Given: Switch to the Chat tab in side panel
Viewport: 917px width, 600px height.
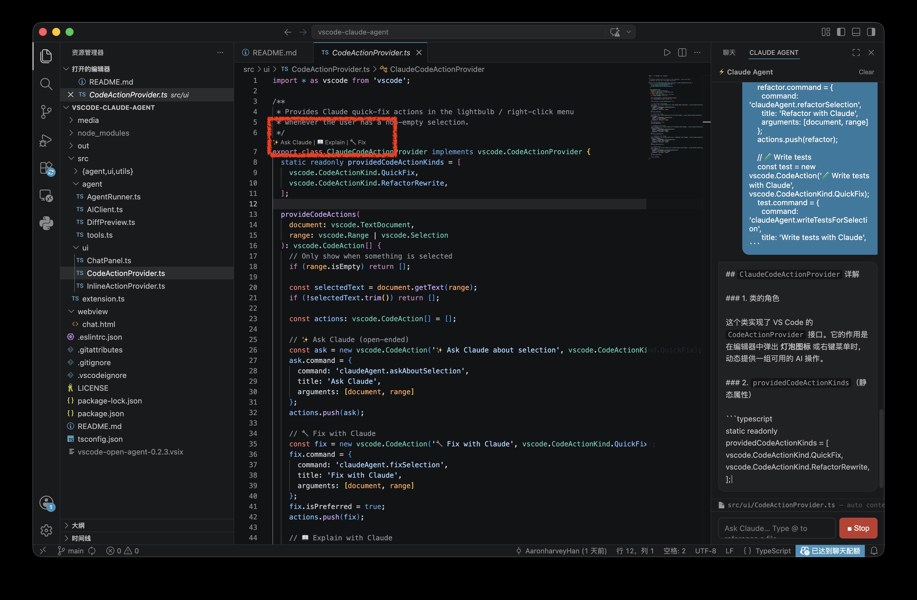Looking at the screenshot, I should click(x=729, y=52).
